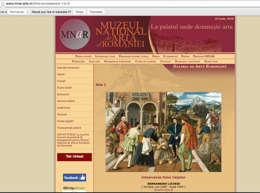Click the Intoarcerea fiului risipitor painting
Image resolution: width=260 pixels, height=193 pixels.
pos(164,132)
